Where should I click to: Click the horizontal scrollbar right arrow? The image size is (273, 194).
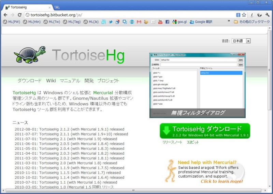tap(265, 190)
